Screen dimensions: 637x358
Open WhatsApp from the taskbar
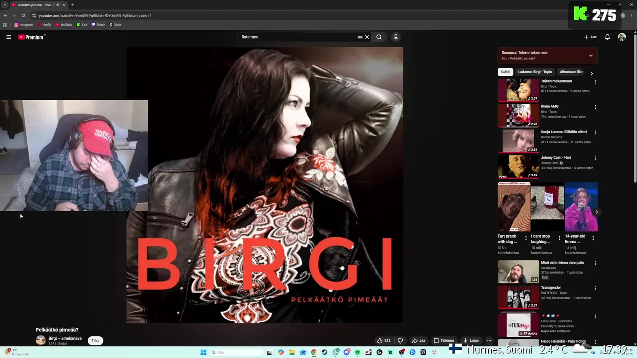click(x=336, y=353)
